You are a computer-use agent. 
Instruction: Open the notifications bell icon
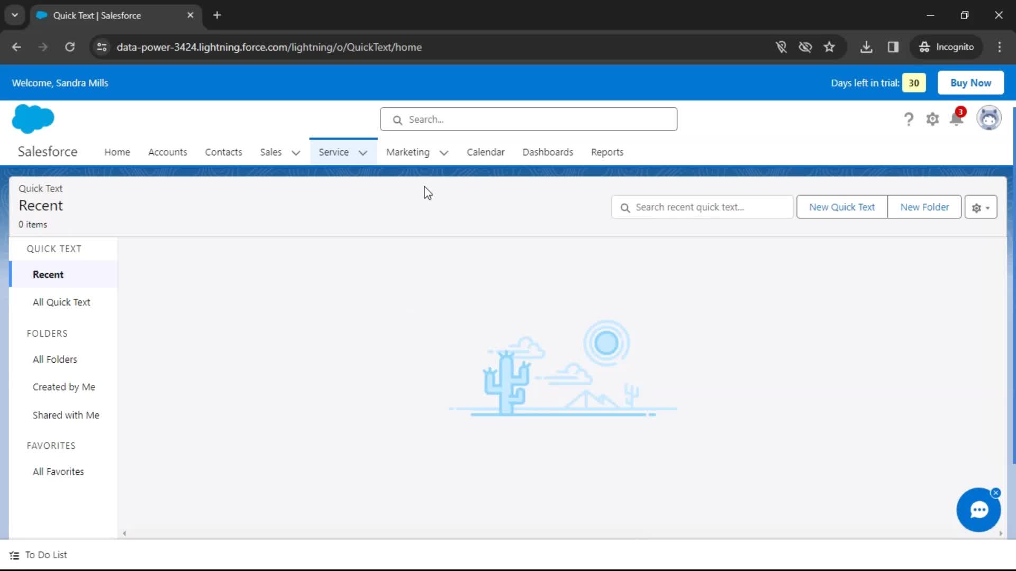957,118
